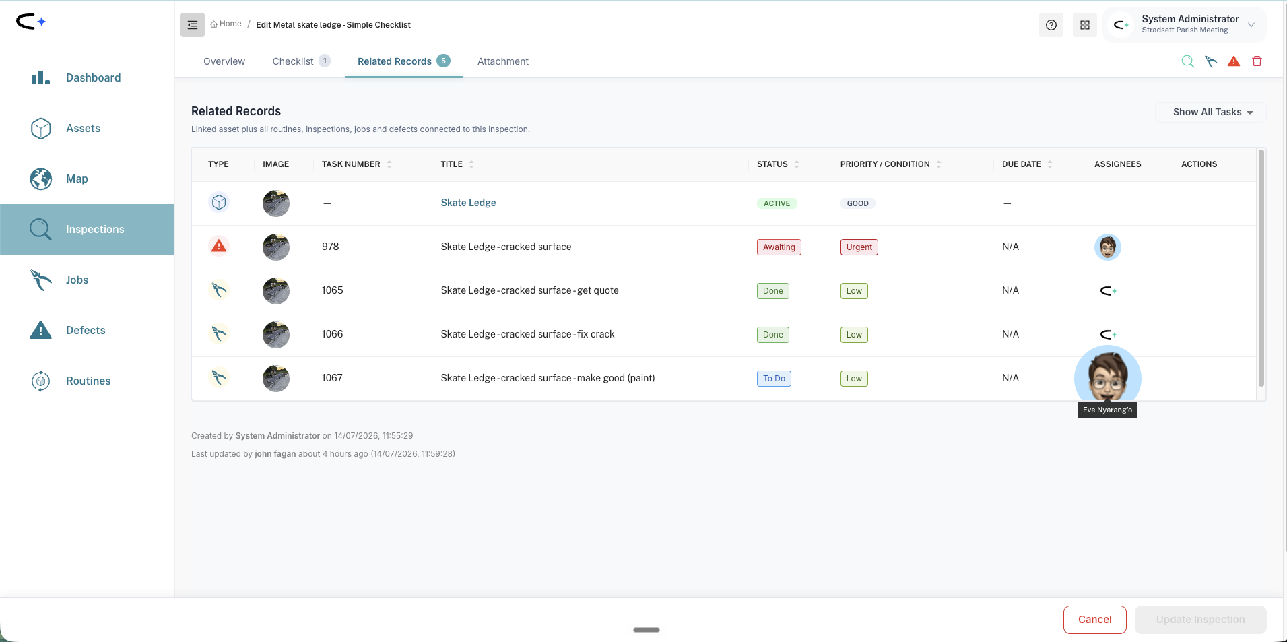This screenshot has height=642, width=1287.
Task: Click the GOOD condition badge
Action: 857,203
